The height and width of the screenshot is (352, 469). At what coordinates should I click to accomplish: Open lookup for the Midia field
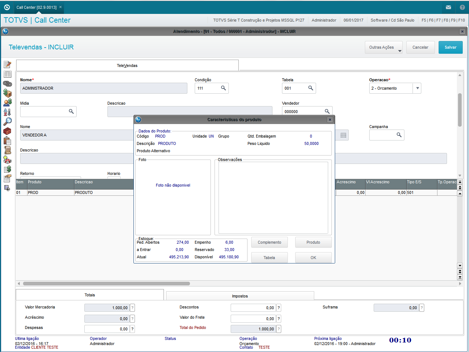(x=71, y=112)
